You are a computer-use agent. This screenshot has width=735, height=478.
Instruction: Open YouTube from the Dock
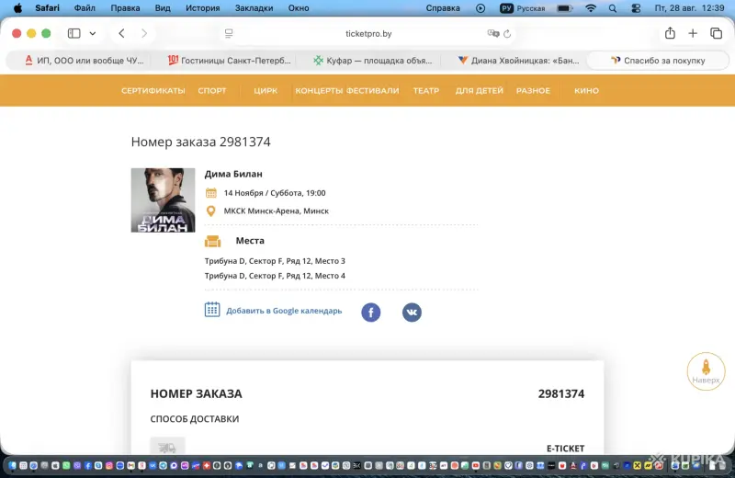coord(475,465)
